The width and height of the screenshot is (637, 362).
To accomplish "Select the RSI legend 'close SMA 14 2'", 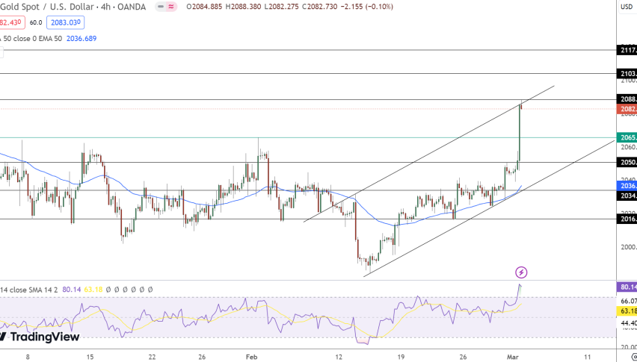I will coord(29,290).
